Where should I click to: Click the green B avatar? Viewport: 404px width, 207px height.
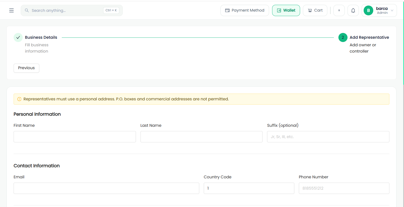[x=368, y=11]
